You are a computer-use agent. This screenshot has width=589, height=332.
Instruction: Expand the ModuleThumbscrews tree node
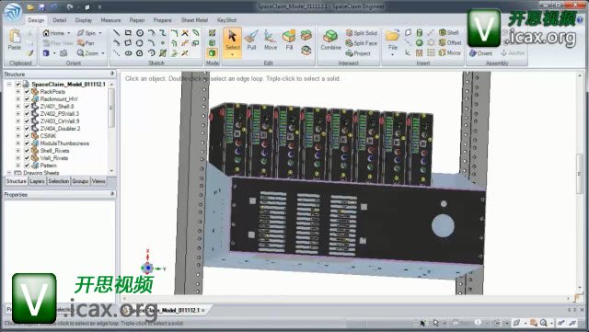17,143
